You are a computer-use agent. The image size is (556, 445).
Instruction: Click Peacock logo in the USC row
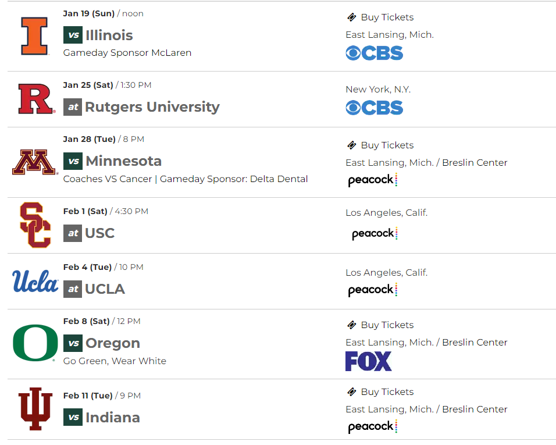click(x=374, y=234)
